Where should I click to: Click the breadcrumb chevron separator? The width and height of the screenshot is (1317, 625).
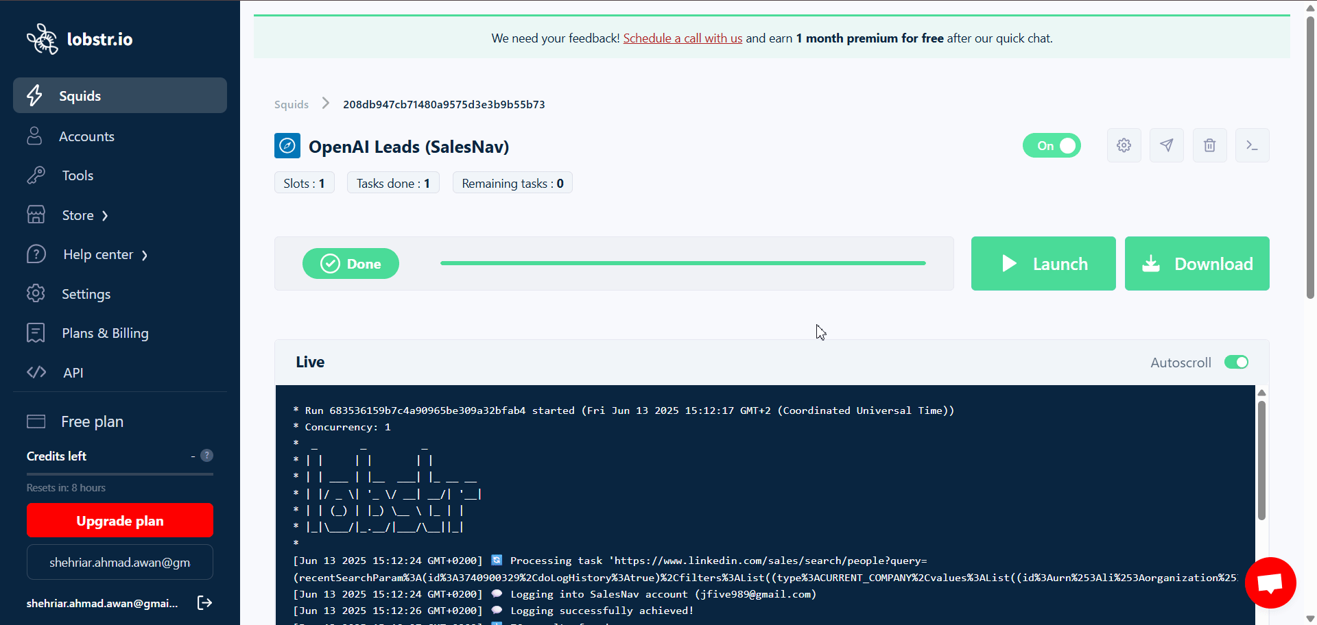tap(326, 103)
